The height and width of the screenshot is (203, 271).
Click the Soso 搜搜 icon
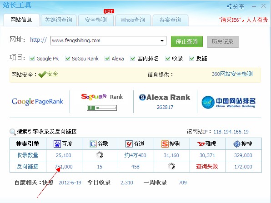(237, 144)
